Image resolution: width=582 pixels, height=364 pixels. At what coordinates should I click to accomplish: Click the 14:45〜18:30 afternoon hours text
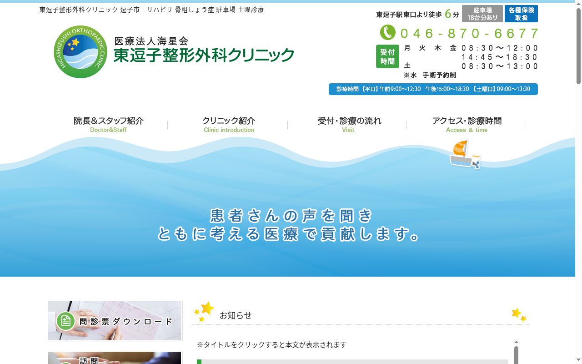tap(500, 57)
